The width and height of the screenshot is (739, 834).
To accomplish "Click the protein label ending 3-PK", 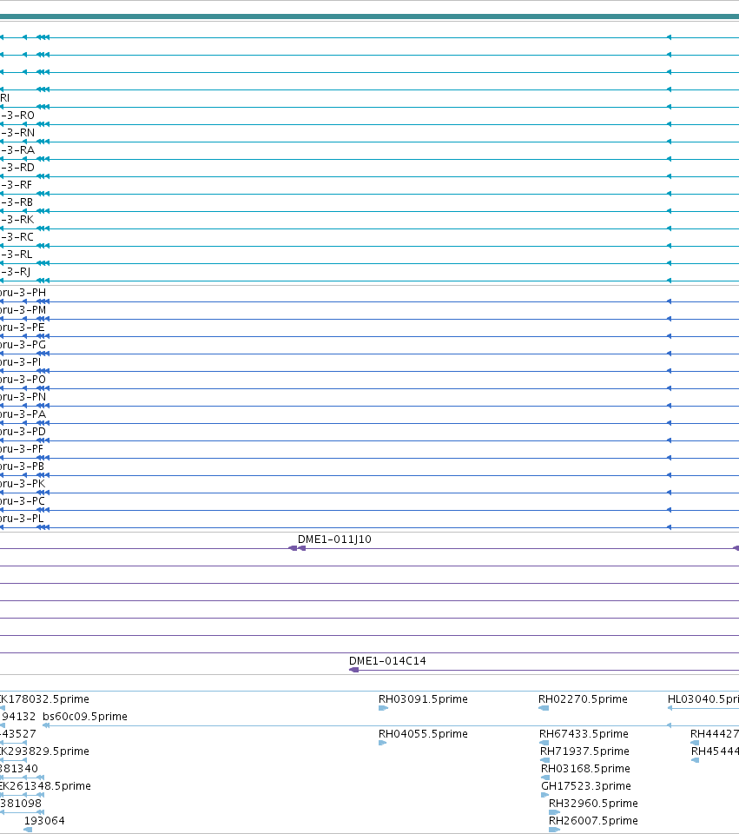I will tap(23, 484).
